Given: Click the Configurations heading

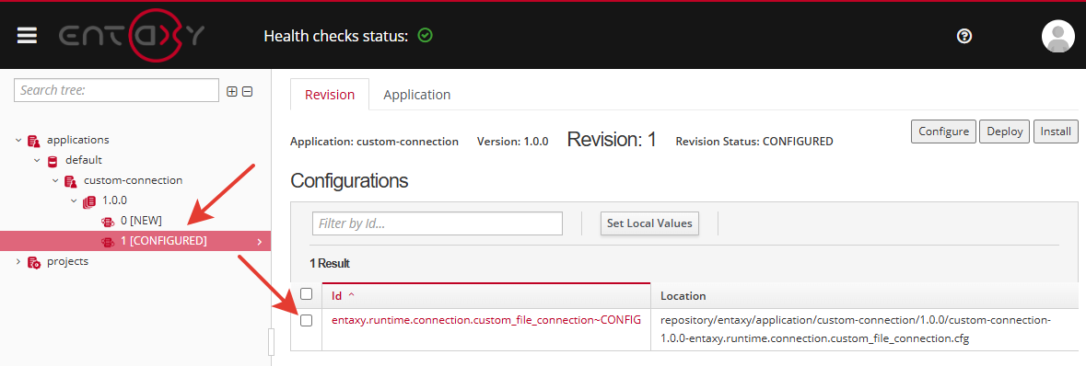Looking at the screenshot, I should coord(349,180).
